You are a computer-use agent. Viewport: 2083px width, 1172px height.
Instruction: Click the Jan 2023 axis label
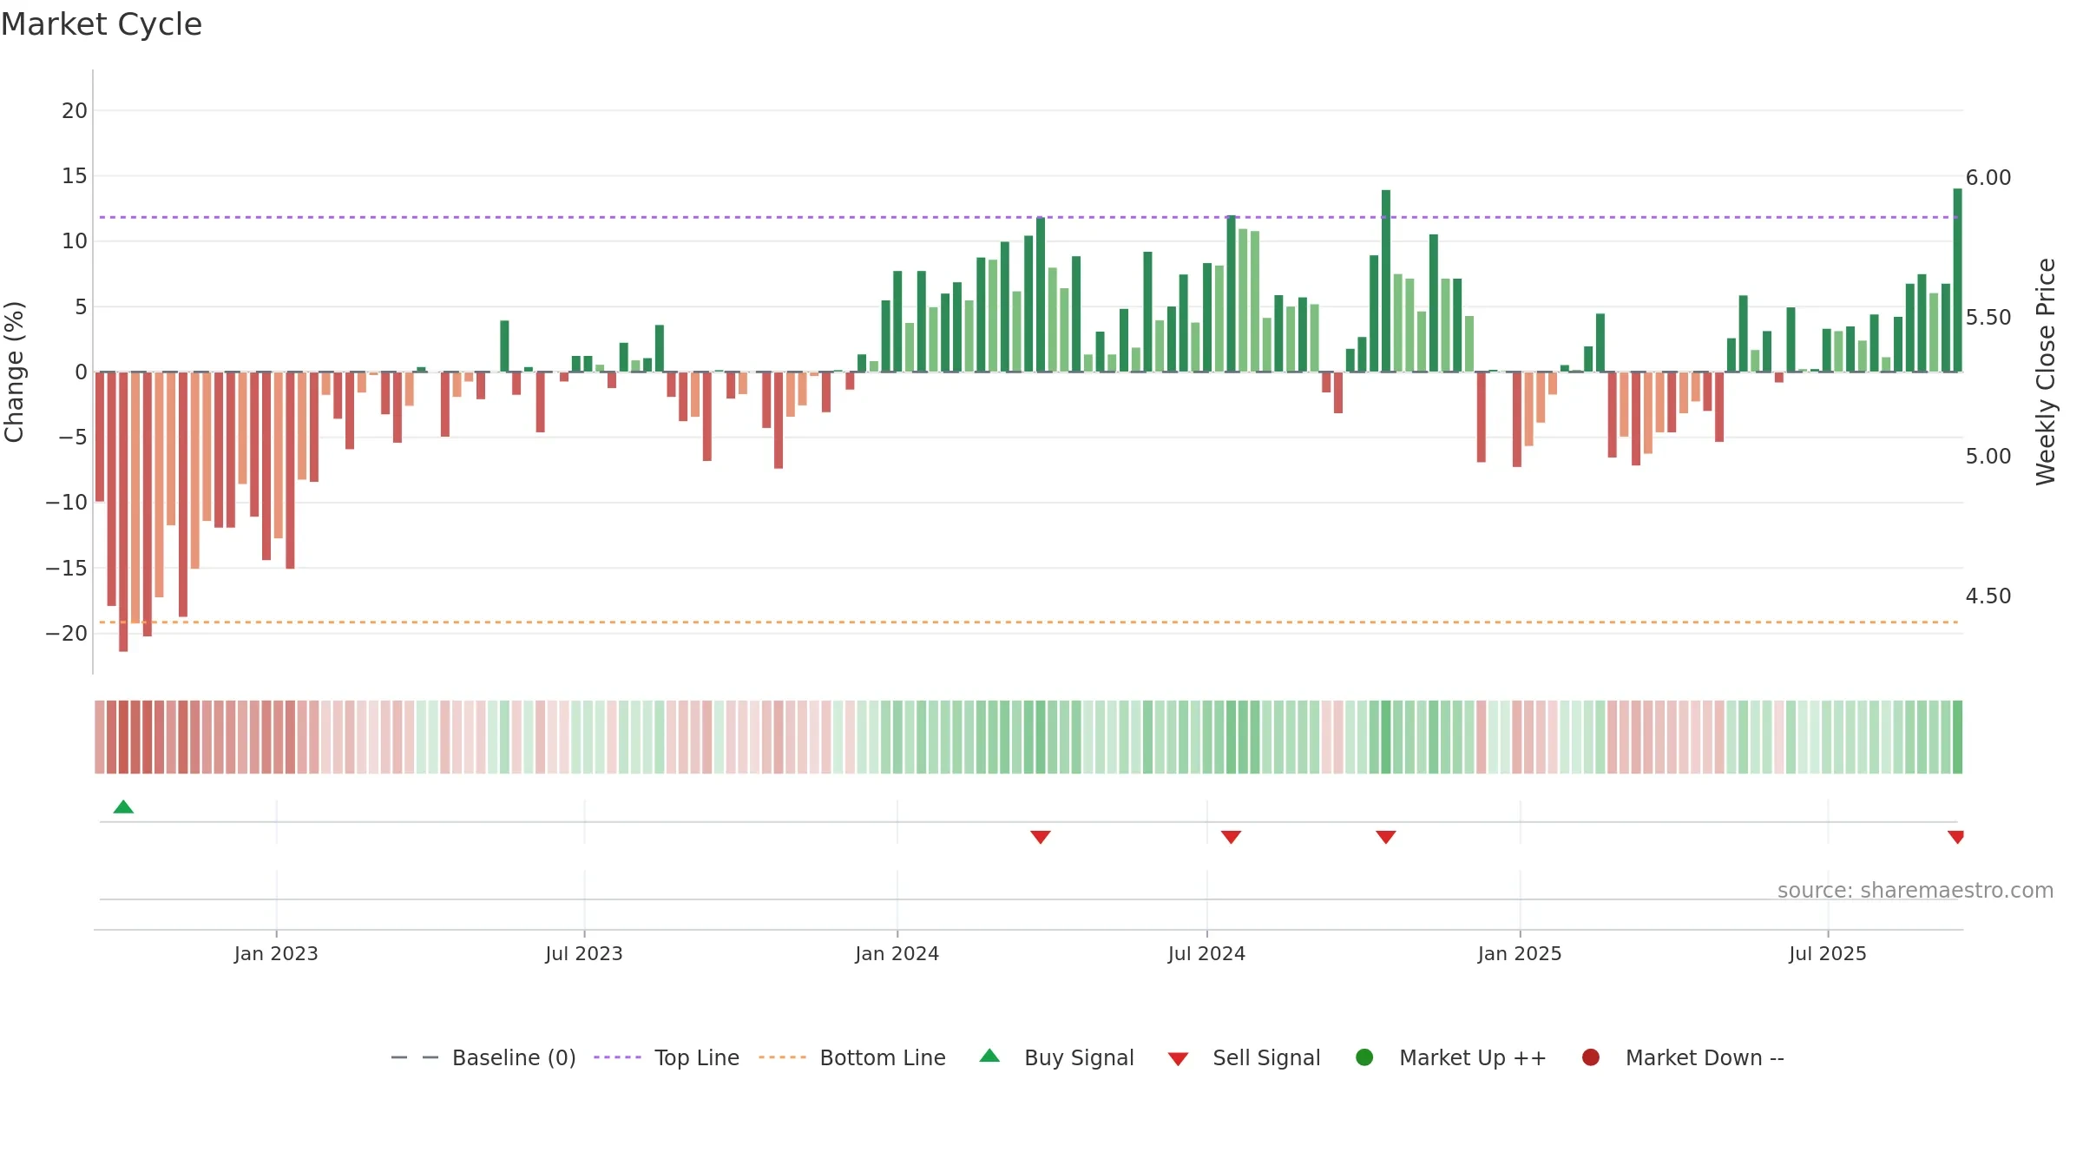coord(276,953)
